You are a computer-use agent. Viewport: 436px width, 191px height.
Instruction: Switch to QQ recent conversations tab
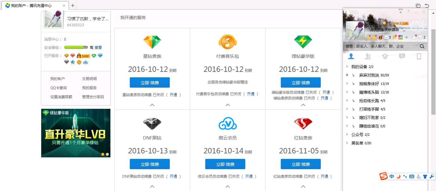click(x=402, y=56)
